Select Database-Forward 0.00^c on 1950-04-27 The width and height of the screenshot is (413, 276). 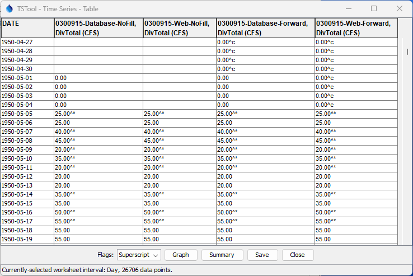coord(265,42)
